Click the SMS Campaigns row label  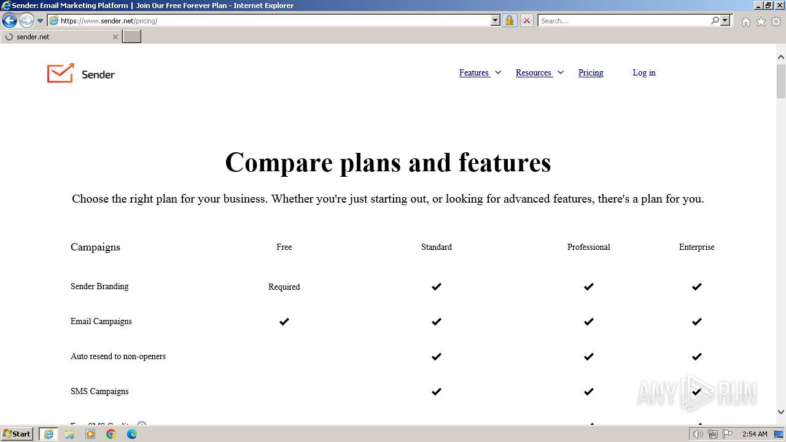click(x=99, y=391)
